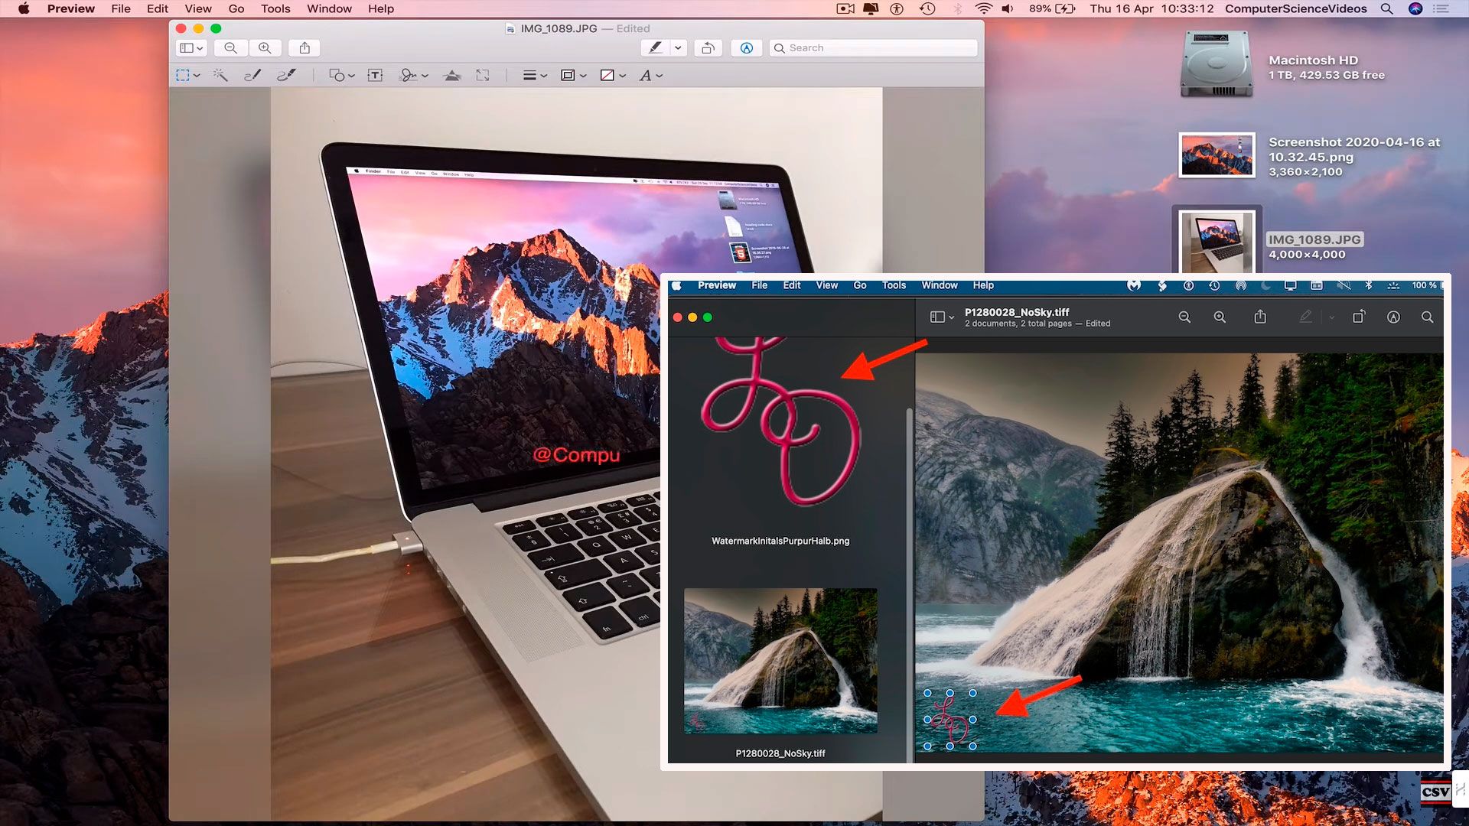Click the Window menu in menu bar
This screenshot has width=1469, height=826.
pos(329,8)
